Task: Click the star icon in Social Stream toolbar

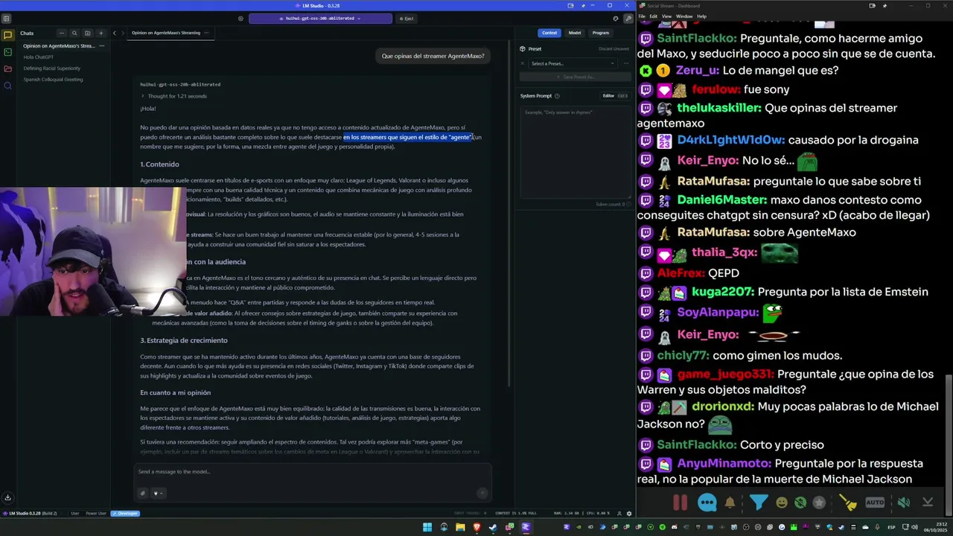Action: coord(819,502)
